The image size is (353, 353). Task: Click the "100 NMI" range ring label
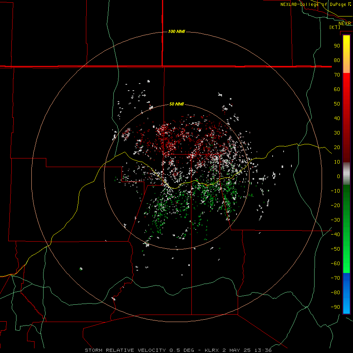point(176,31)
